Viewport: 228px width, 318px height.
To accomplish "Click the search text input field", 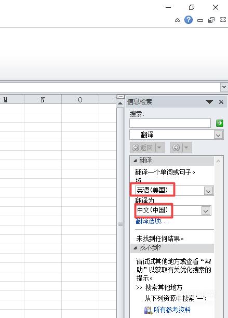I will tap(170, 123).
